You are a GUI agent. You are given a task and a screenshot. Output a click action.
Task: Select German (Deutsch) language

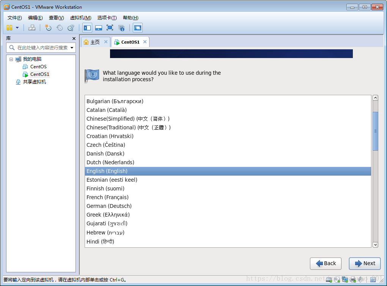pos(228,206)
